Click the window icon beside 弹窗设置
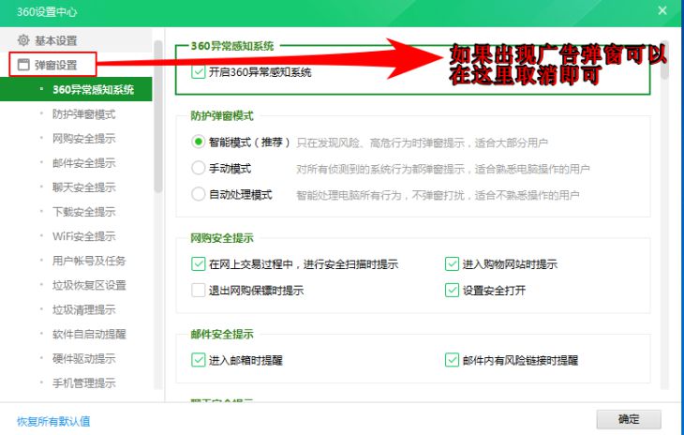 tap(23, 65)
